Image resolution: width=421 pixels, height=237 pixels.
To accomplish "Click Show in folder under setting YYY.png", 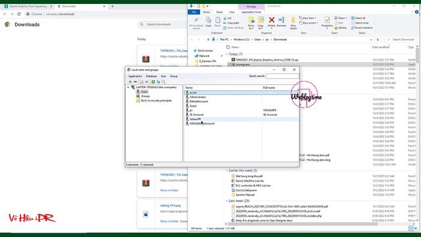I will 169,221.
